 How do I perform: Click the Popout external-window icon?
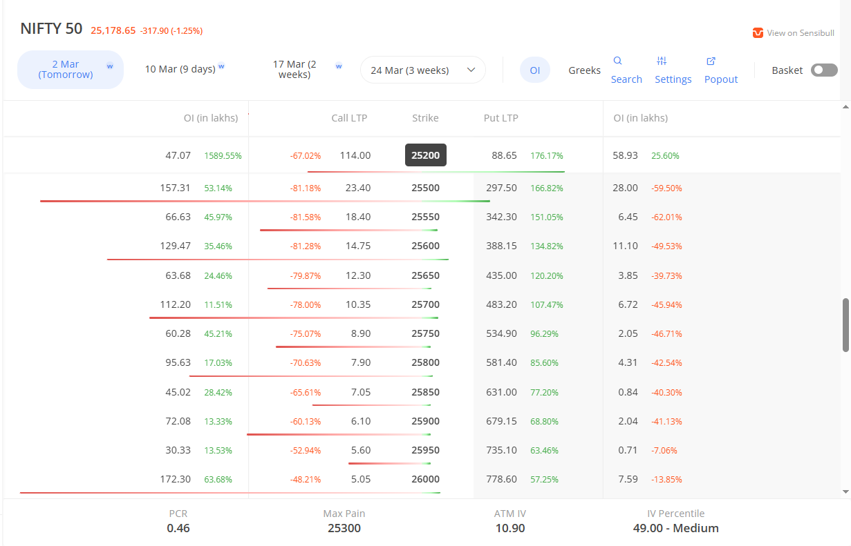click(711, 61)
